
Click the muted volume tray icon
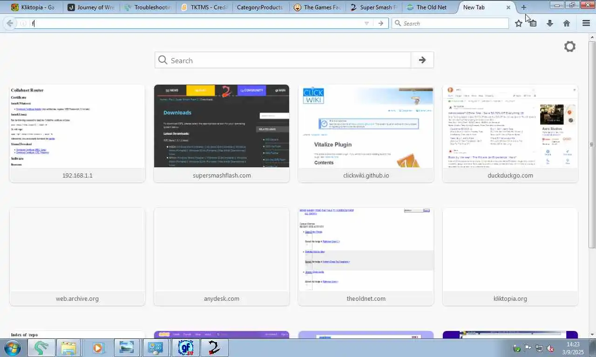[x=550, y=348]
